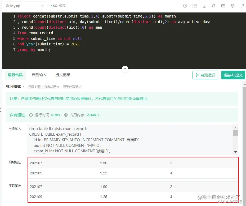The width and height of the screenshot is (246, 206).
Task: Switch to 提交记录 tab
Action: [63, 75]
